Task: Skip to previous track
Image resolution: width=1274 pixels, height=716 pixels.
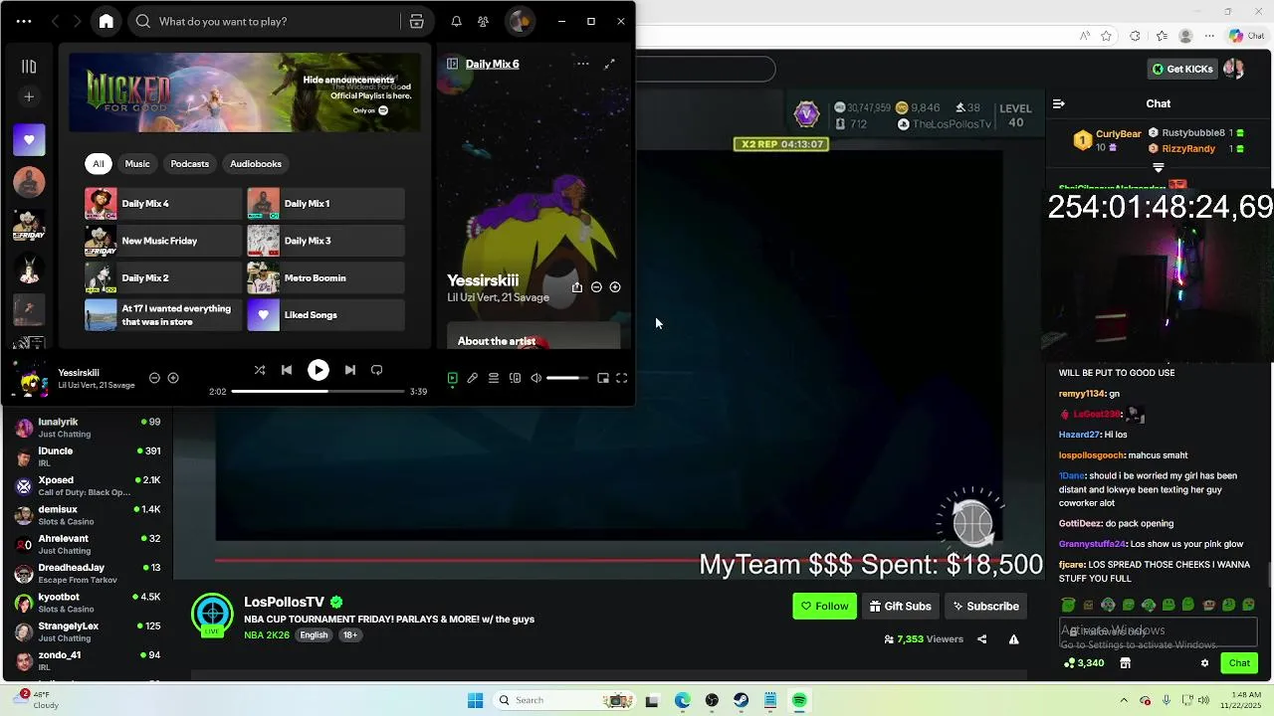Action: coord(287,370)
